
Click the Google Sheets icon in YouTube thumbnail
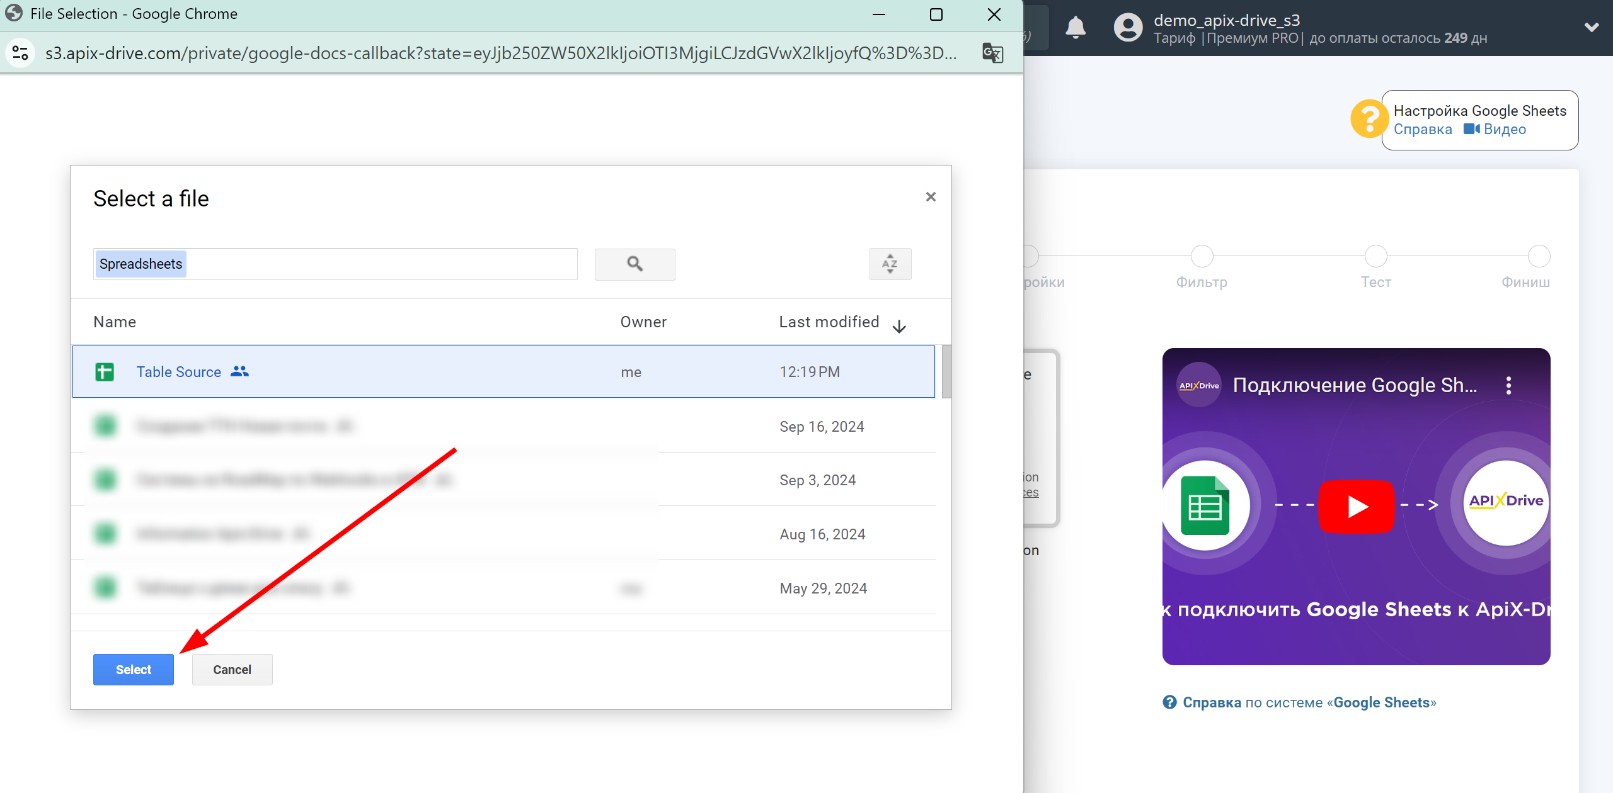click(1205, 504)
